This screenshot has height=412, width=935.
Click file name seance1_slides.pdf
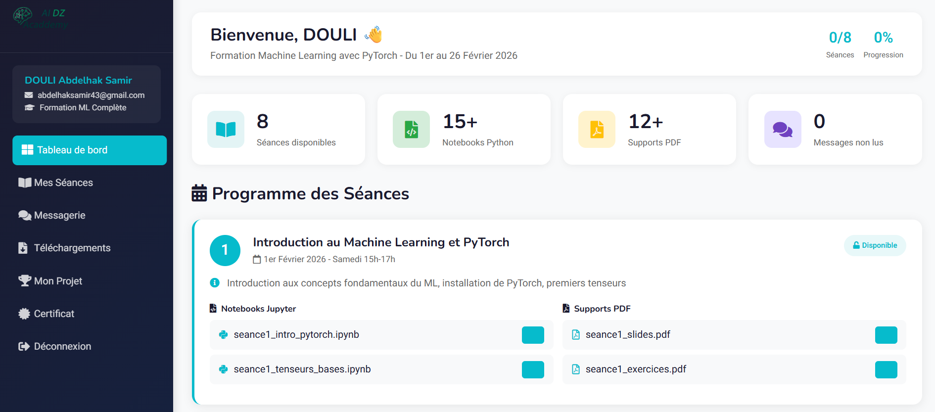click(628, 334)
